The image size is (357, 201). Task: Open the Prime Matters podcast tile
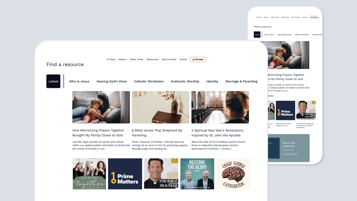click(125, 174)
